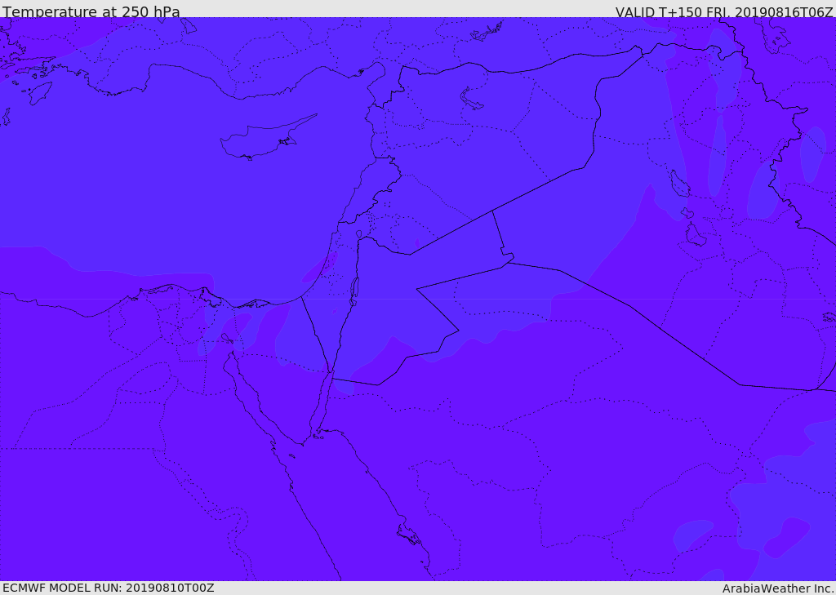This screenshot has width=836, height=595.
Task: Click the 'VALID T+150 FRI. 20190816T06Z' label
Action: point(724,11)
